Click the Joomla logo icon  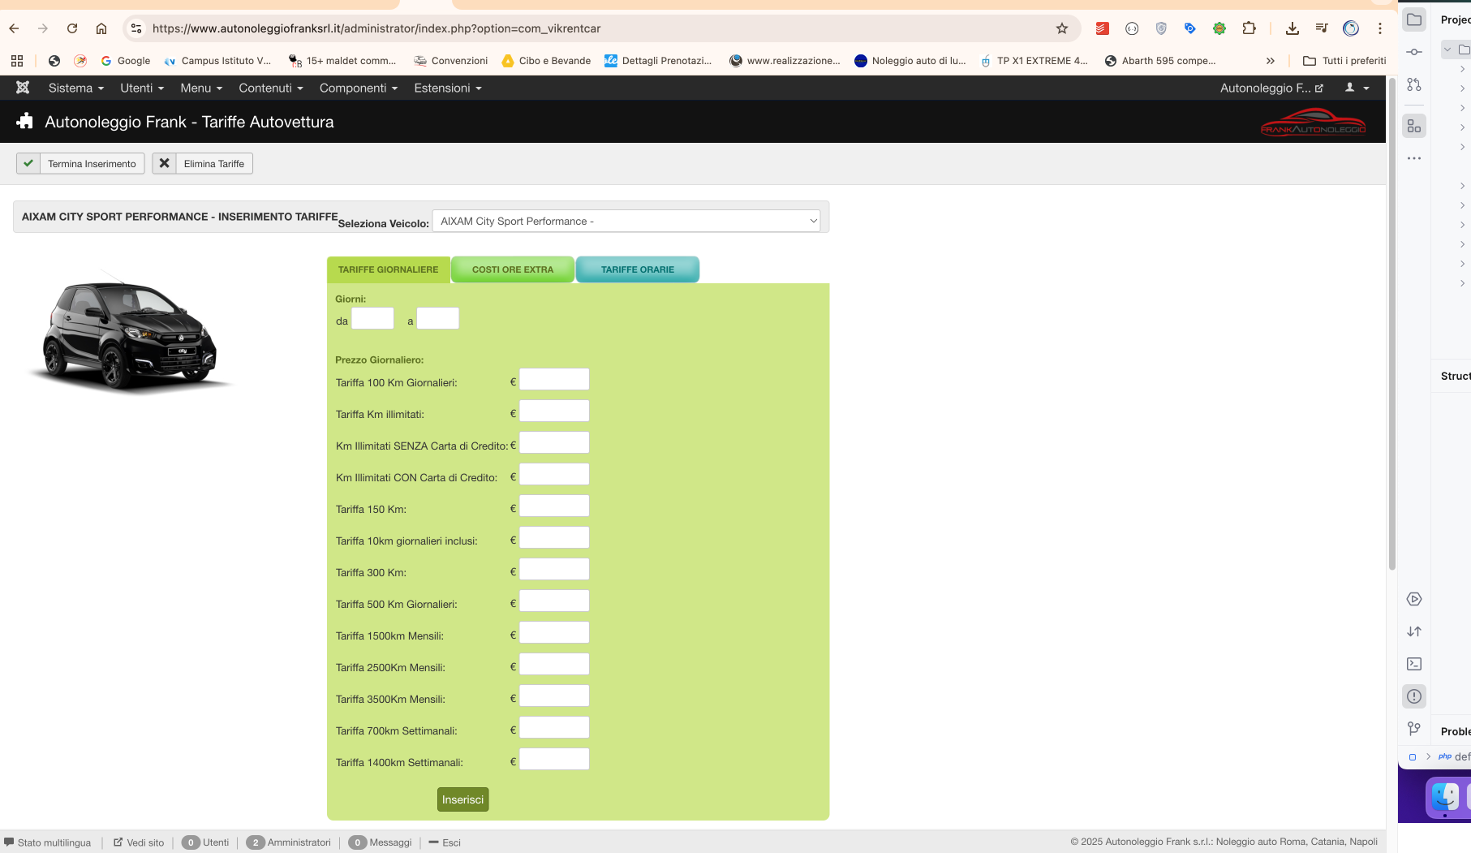(23, 88)
